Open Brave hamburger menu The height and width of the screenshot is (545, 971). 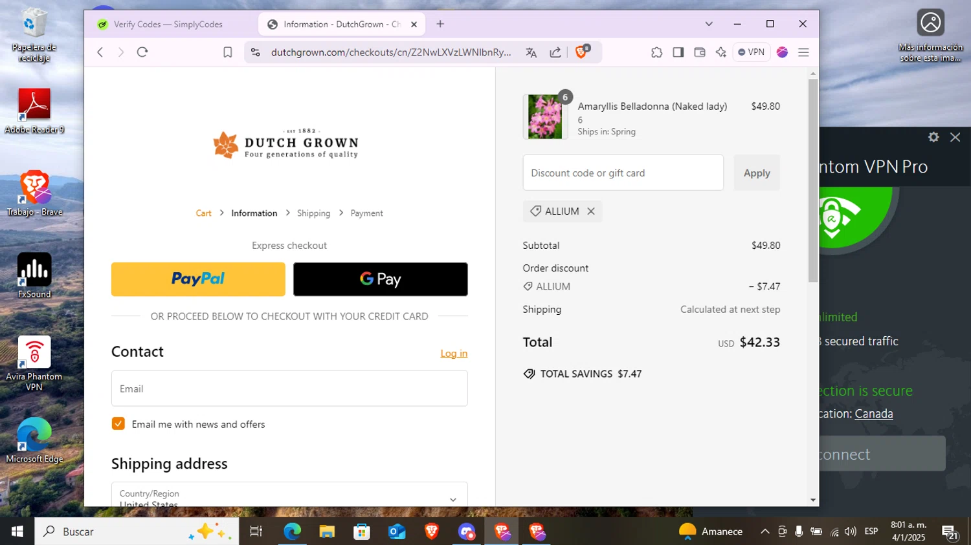[803, 52]
